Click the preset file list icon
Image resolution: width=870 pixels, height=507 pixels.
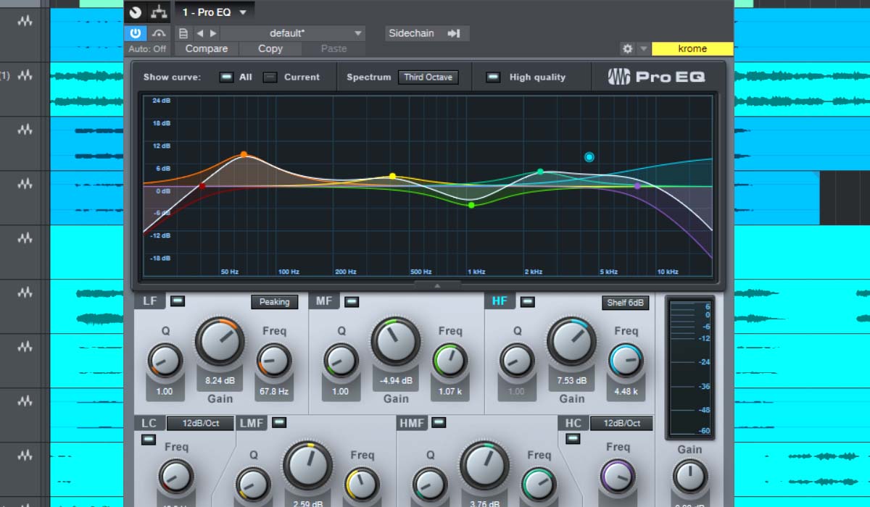(184, 33)
